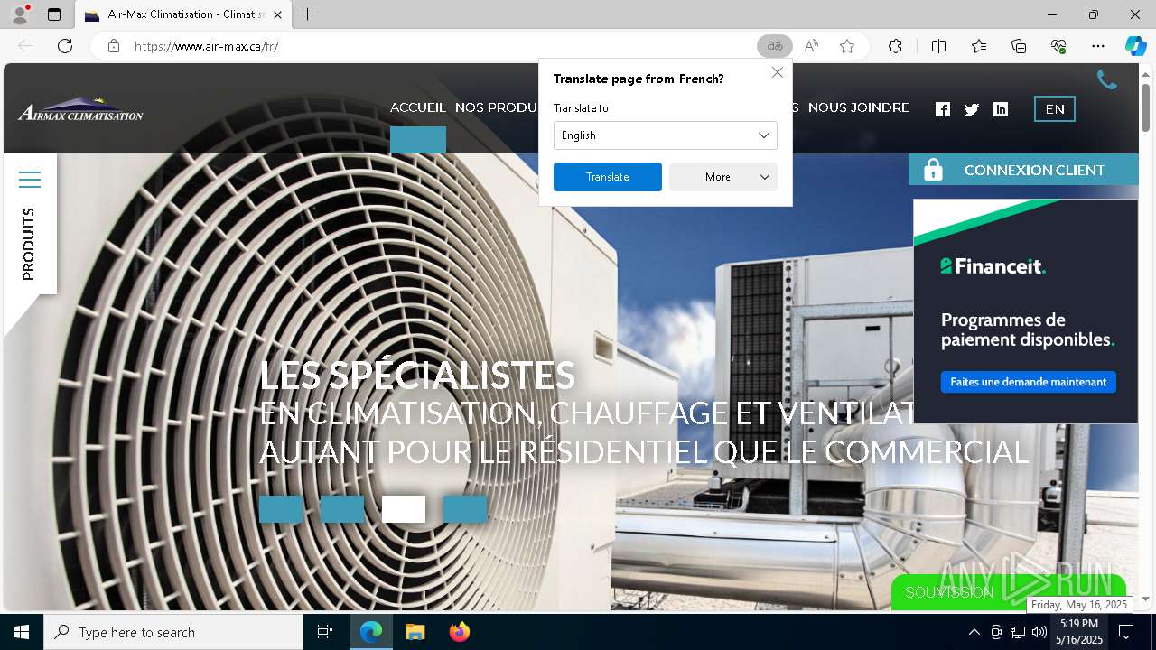Image resolution: width=1156 pixels, height=650 pixels.
Task: Open NOUS JOINDRE menu item
Action: [x=859, y=107]
